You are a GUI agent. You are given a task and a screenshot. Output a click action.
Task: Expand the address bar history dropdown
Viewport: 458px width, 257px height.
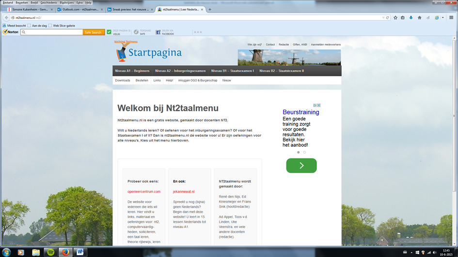(383, 18)
